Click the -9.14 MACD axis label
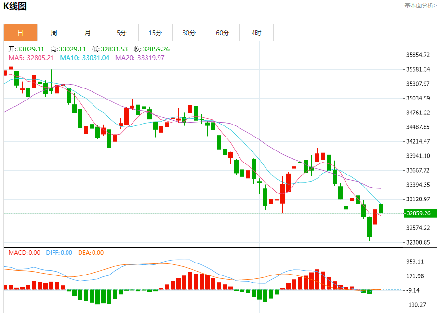The width and height of the screenshot is (439, 313). [413, 290]
